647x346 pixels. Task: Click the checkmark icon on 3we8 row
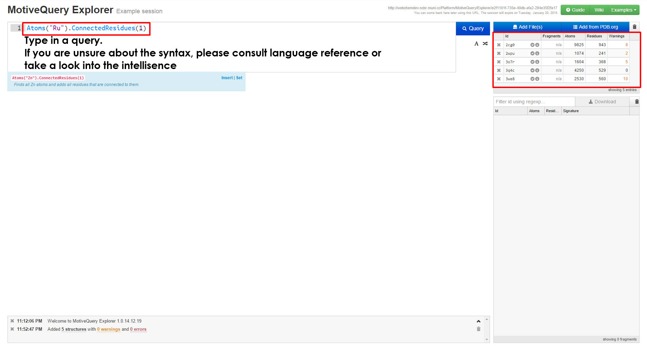[532, 79]
